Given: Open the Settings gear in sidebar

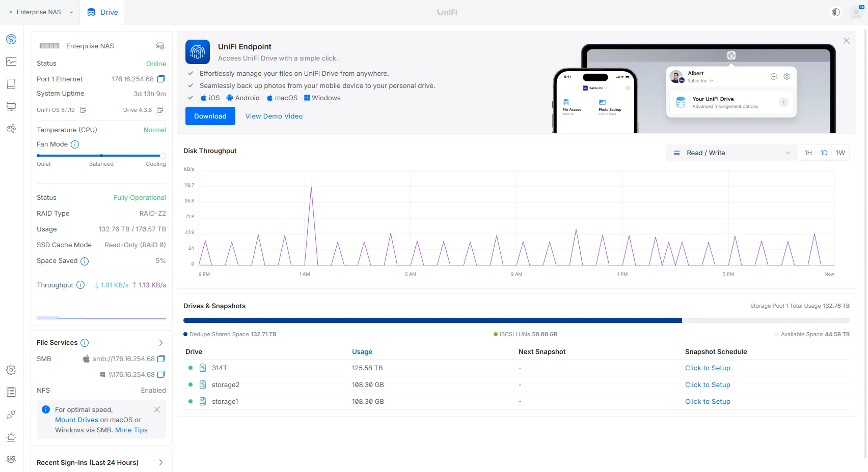Looking at the screenshot, I should (11, 370).
